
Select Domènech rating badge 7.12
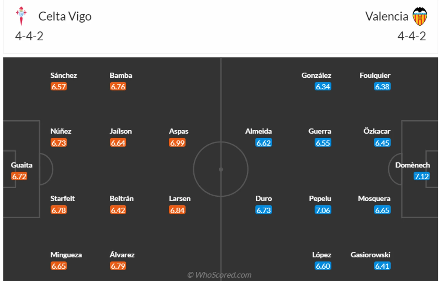pyautogui.click(x=422, y=176)
